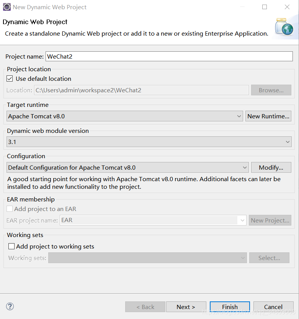Click the Project name text field
Viewport: 299px width, 319px height.
click(169, 56)
